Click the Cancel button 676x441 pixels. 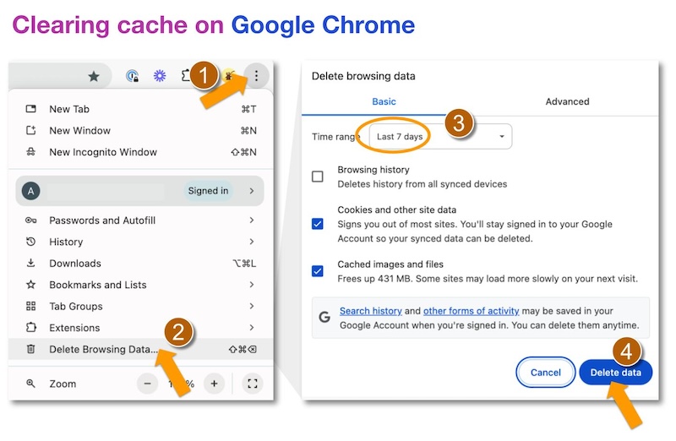coord(545,373)
